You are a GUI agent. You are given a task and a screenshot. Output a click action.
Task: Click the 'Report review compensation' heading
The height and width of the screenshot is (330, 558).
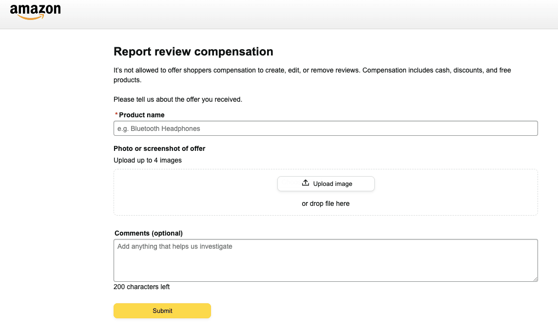click(x=193, y=52)
